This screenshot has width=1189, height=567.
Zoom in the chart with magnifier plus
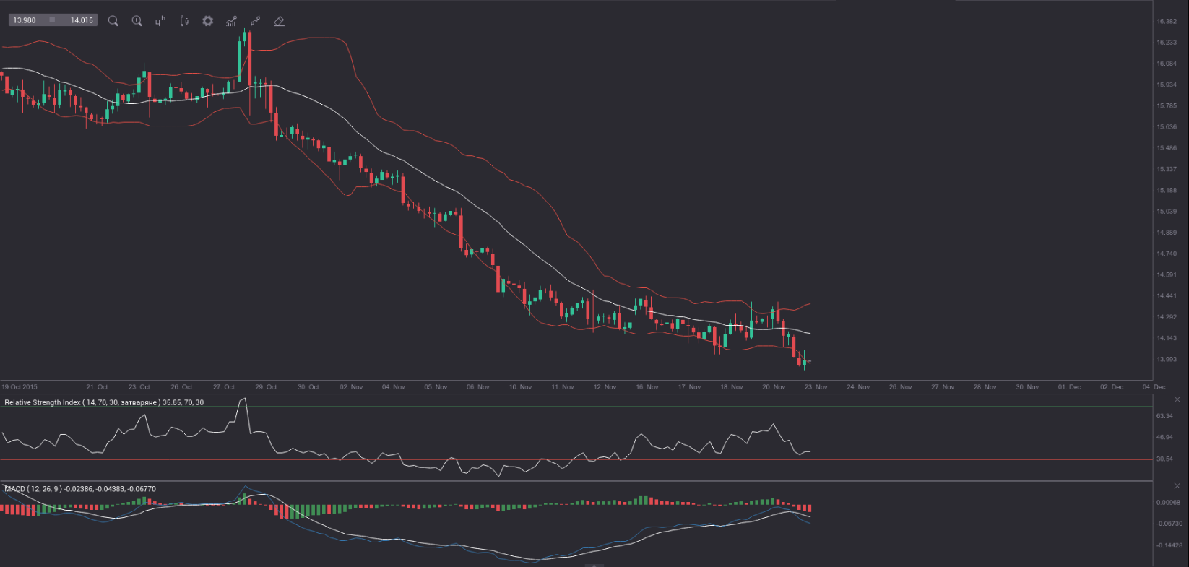137,21
